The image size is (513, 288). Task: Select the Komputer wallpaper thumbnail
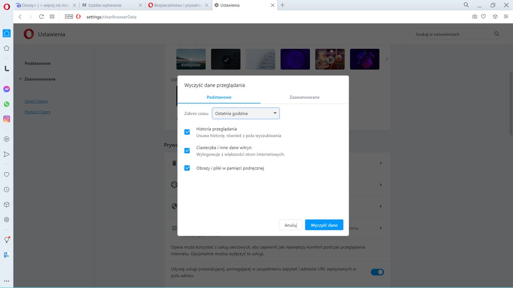[x=191, y=59]
